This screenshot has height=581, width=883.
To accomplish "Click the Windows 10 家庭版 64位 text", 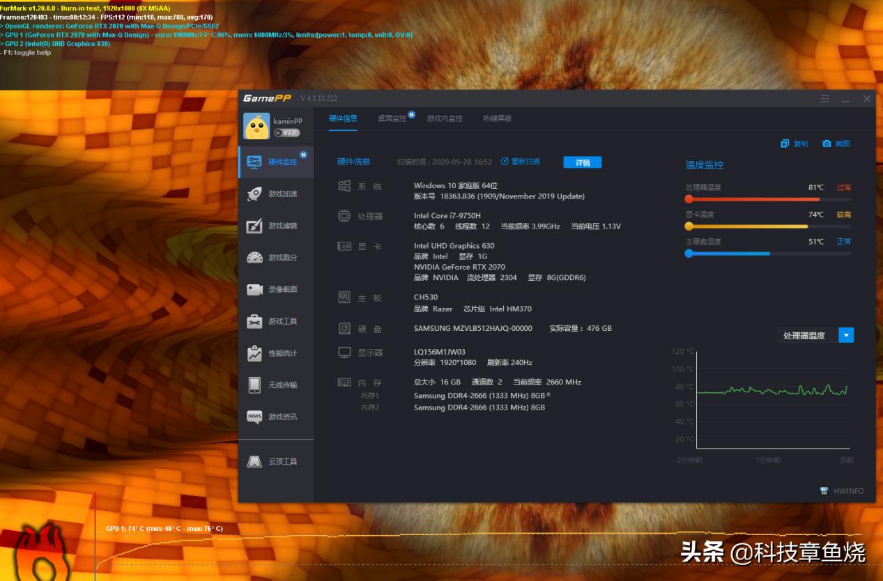I will click(x=456, y=186).
